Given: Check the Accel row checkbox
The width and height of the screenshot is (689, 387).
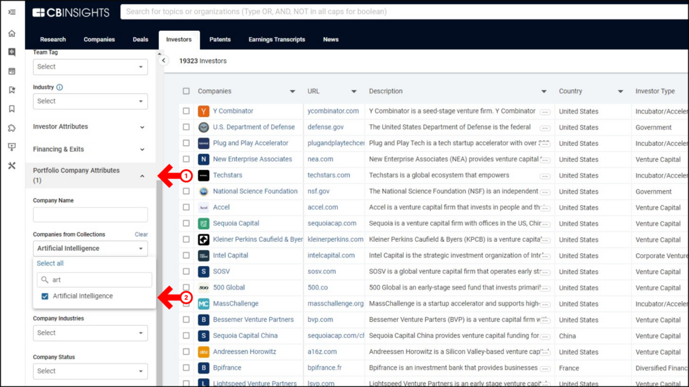Looking at the screenshot, I should (186, 207).
